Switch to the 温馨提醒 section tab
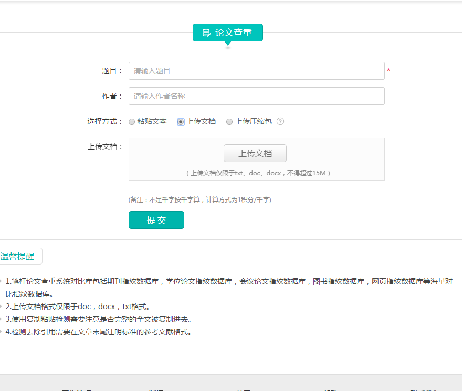The height and width of the screenshot is (391, 462). 18,257
